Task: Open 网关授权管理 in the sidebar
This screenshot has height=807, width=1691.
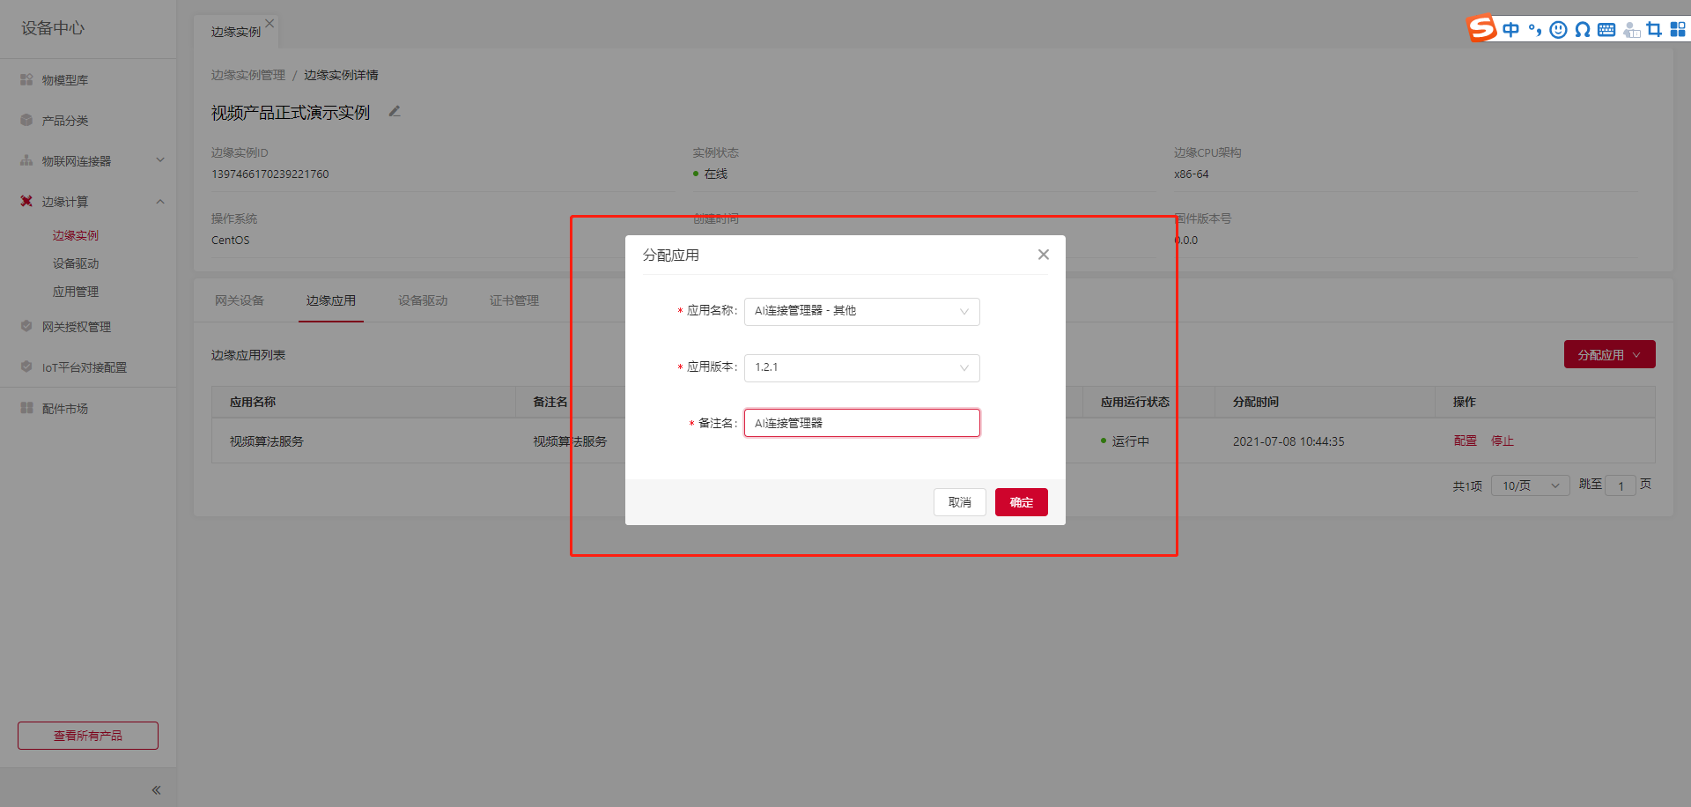Action: [x=76, y=327]
